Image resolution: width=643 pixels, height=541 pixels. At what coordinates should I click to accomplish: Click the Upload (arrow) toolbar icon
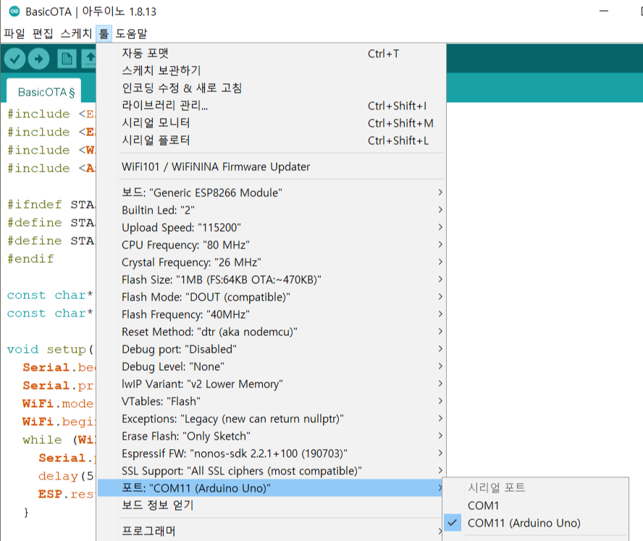[38, 59]
